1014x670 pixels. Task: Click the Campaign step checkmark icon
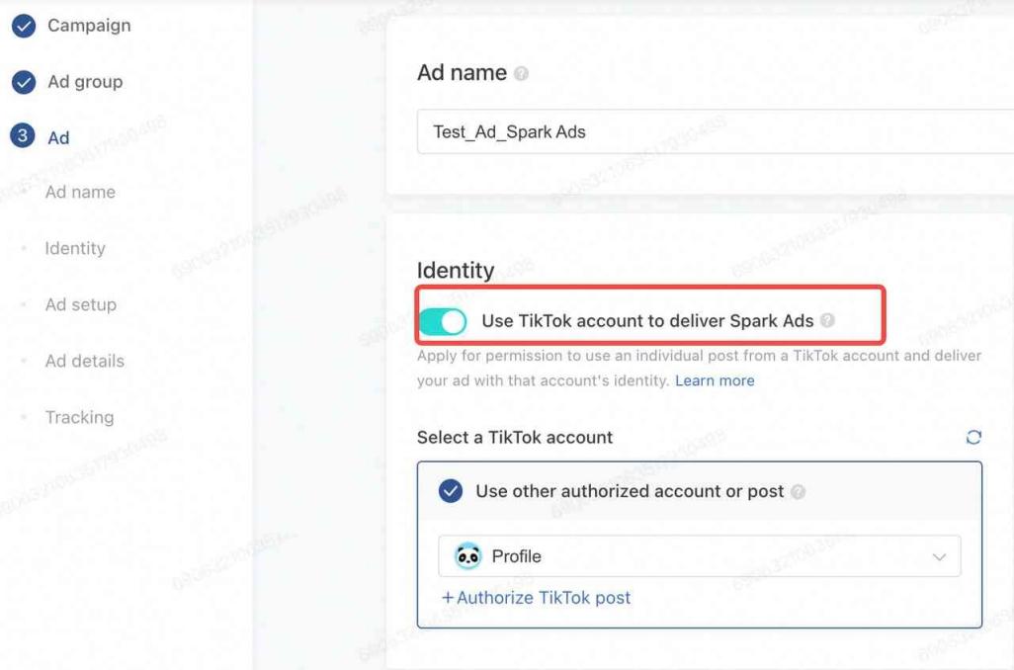click(x=24, y=26)
